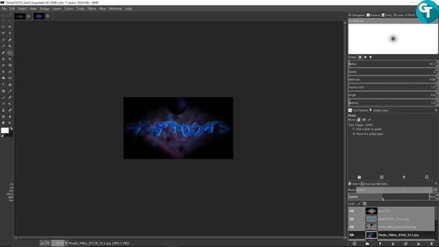439x247 pixels.
Task: Open the Tool Options panel menu button
Action: tap(436, 110)
